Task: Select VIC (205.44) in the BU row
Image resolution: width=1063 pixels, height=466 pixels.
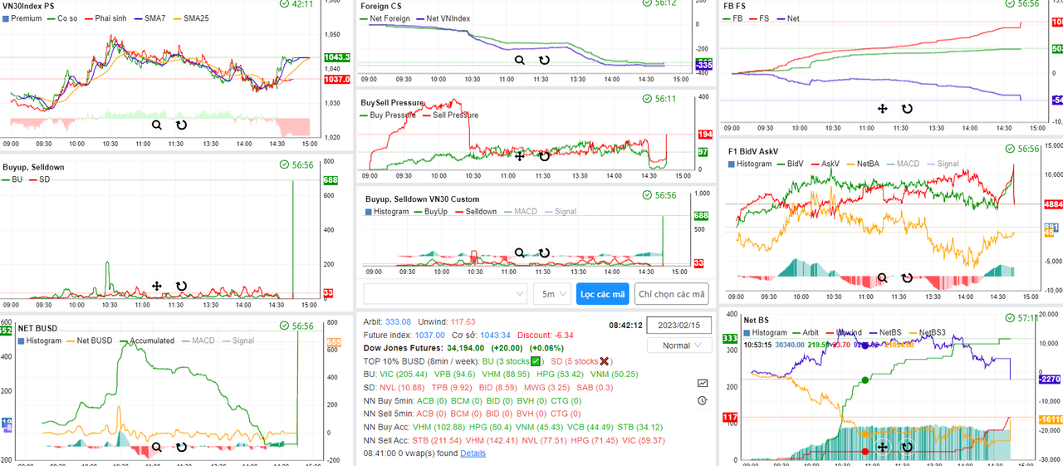Action: (404, 374)
